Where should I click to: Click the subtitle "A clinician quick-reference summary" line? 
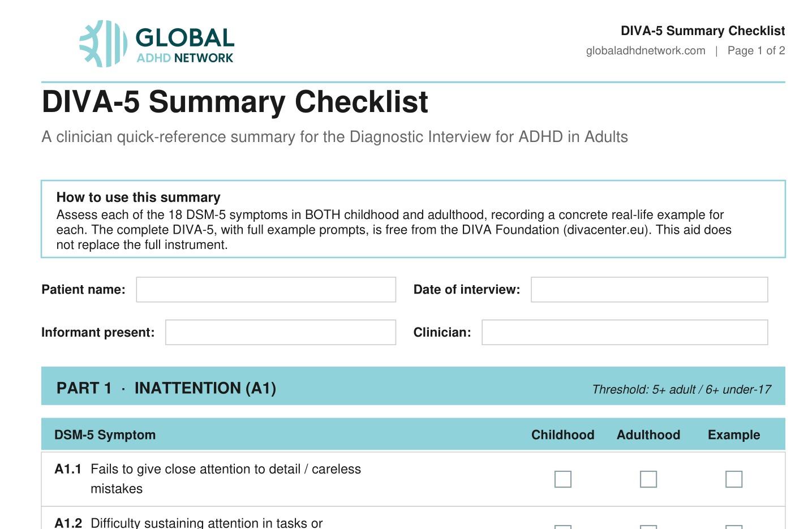click(335, 137)
